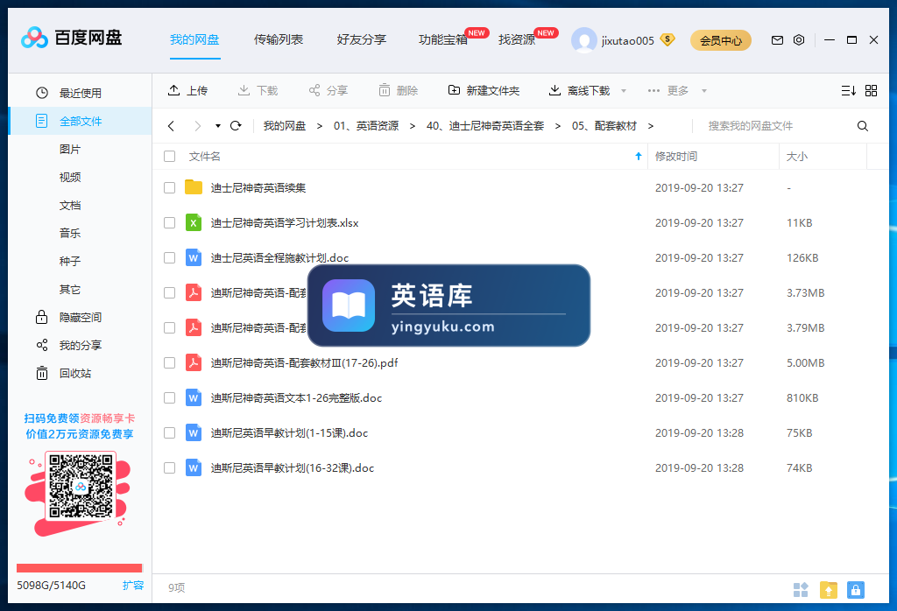The height and width of the screenshot is (611, 897).
Task: Click Word icon of 文本1-26完整版.doc
Action: pos(194,397)
